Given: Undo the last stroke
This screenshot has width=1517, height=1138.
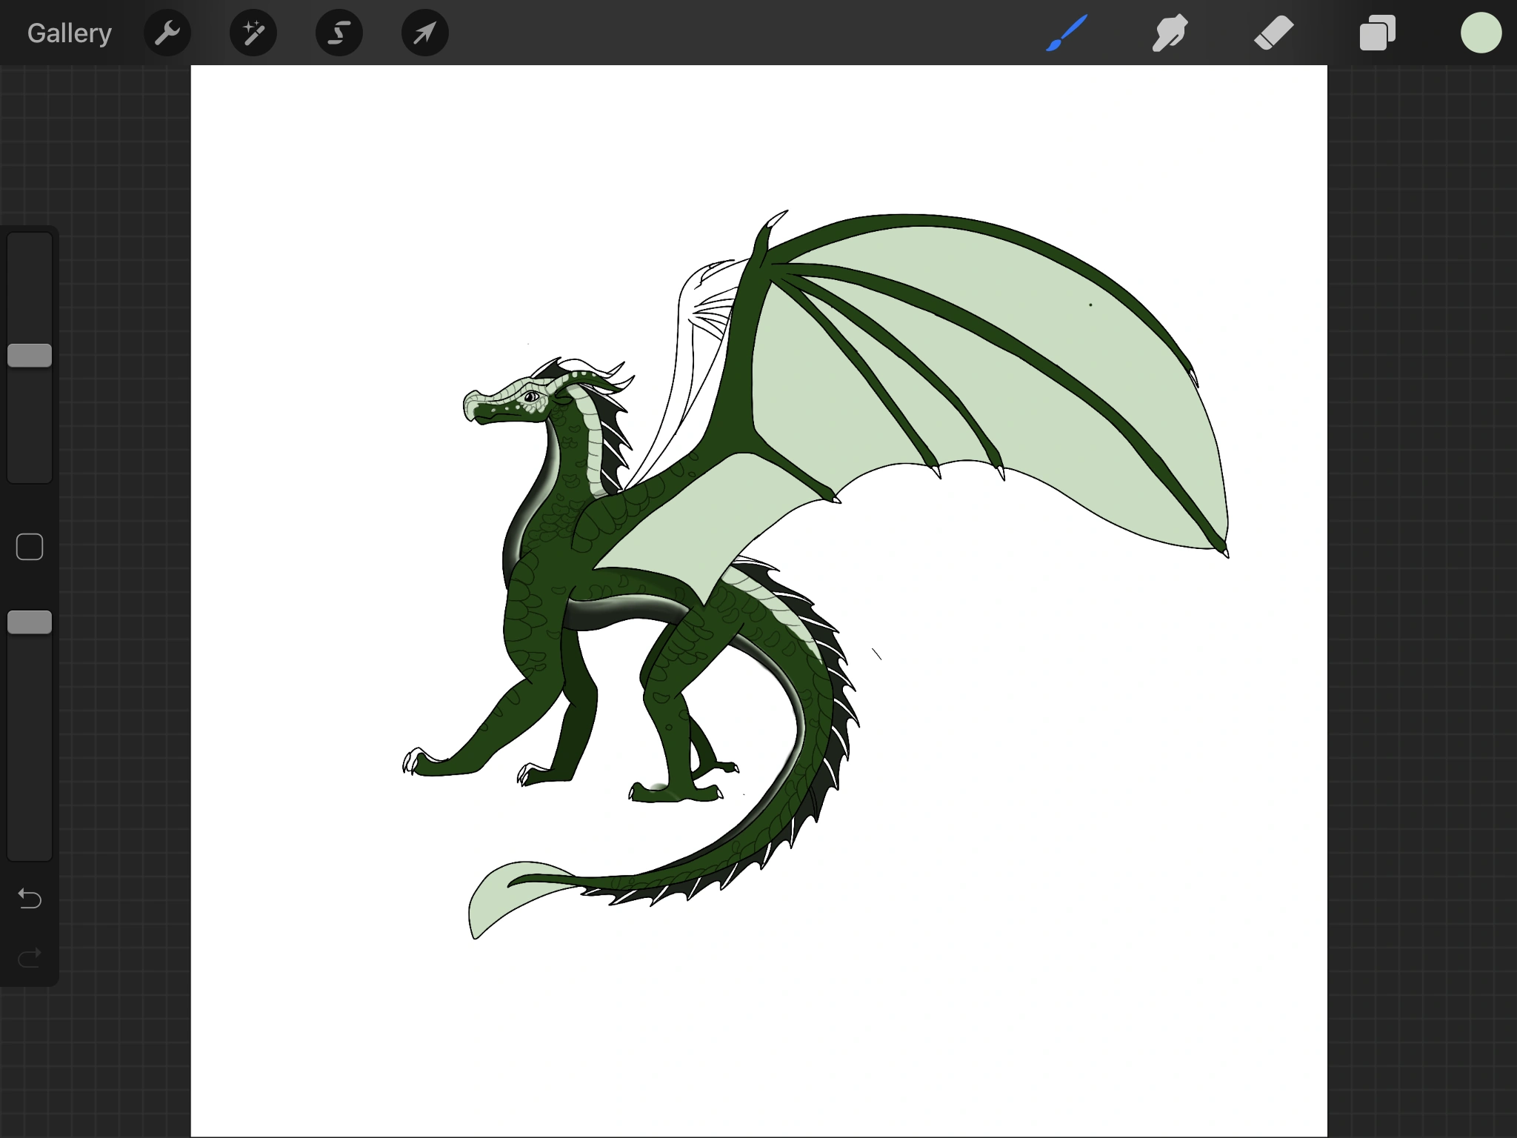Looking at the screenshot, I should [x=30, y=899].
